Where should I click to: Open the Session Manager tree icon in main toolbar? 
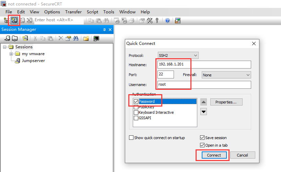pos(7,21)
